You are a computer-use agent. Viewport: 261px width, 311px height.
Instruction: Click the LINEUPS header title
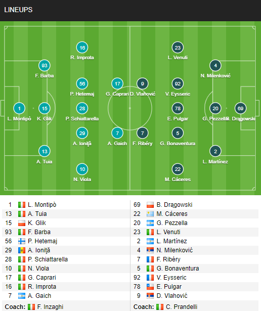click(x=18, y=10)
